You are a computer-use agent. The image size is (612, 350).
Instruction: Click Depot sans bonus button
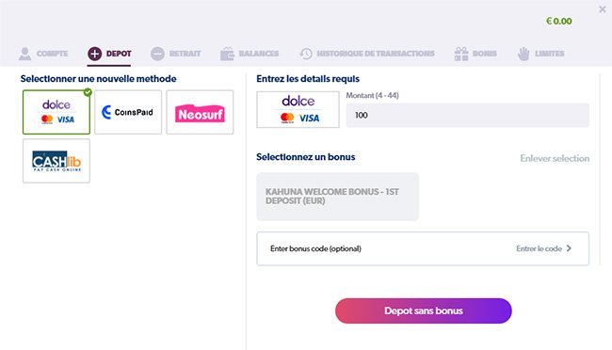(424, 310)
